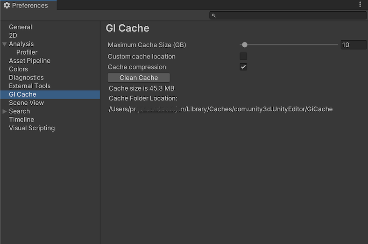368x244 pixels.
Task: Select the Visual Scripting category
Action: click(32, 128)
